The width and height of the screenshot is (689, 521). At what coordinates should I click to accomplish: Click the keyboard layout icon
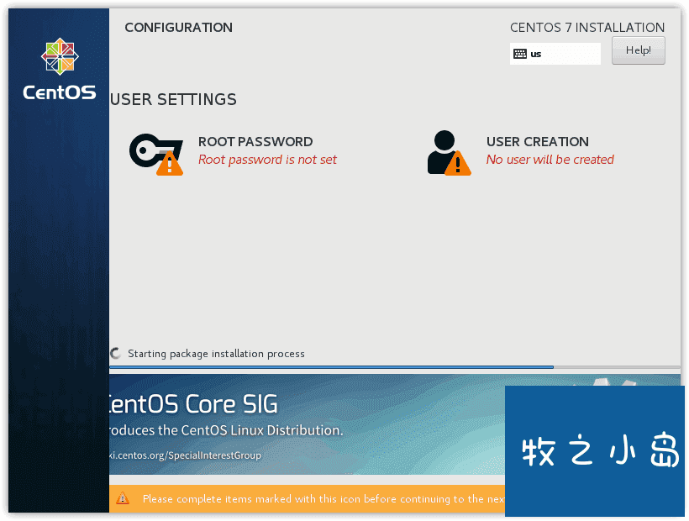tap(520, 54)
